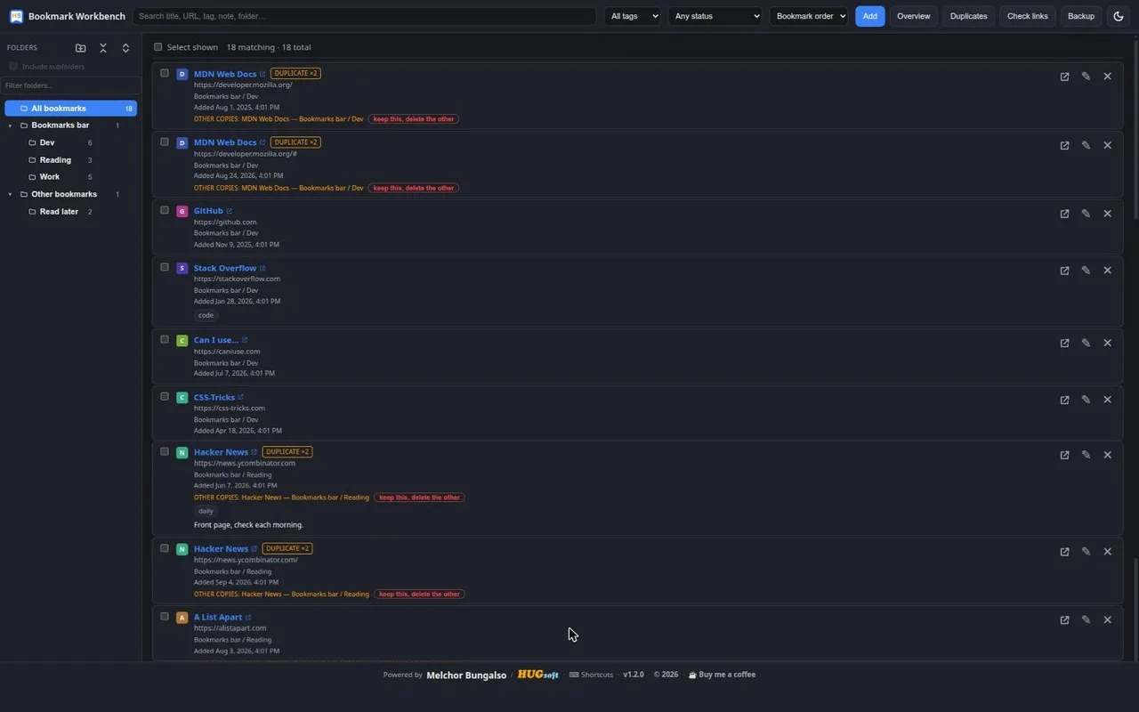Screen dimensions: 1139x712
Task: Select the CSS-Tricks row checkbox
Action: (x=165, y=396)
